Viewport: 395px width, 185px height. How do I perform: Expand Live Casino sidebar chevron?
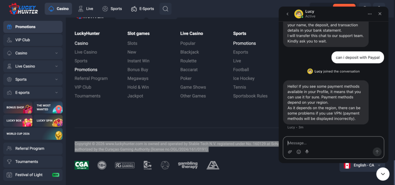pyautogui.click(x=56, y=66)
